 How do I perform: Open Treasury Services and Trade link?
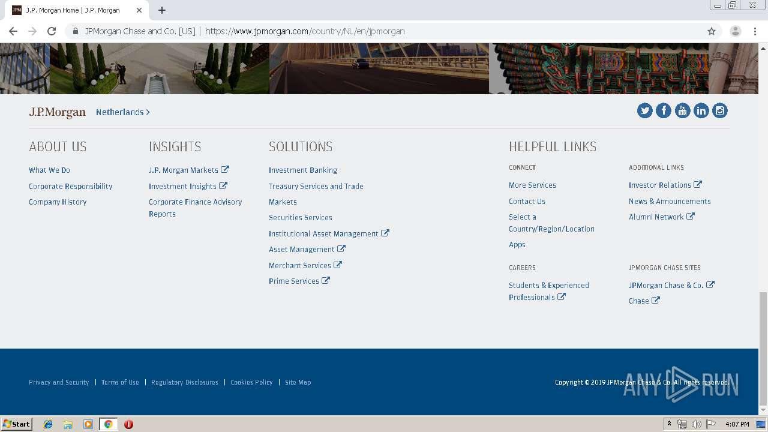(x=316, y=187)
